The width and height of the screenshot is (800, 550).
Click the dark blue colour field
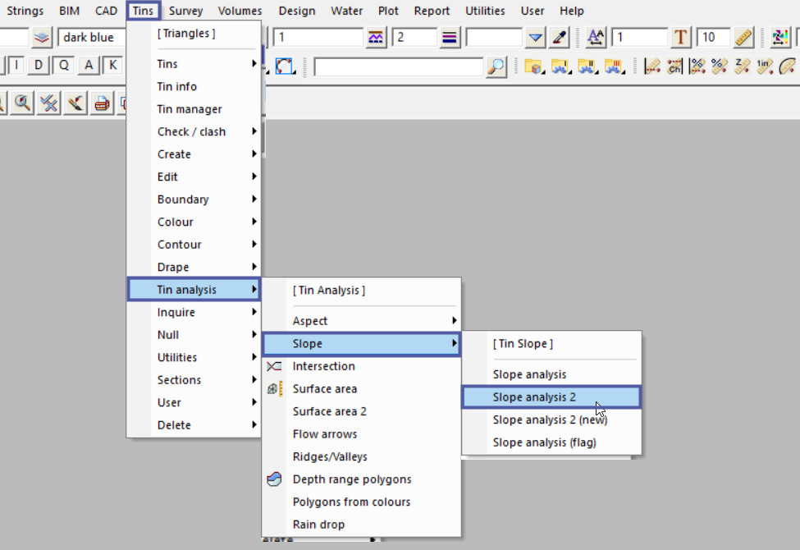[90, 38]
